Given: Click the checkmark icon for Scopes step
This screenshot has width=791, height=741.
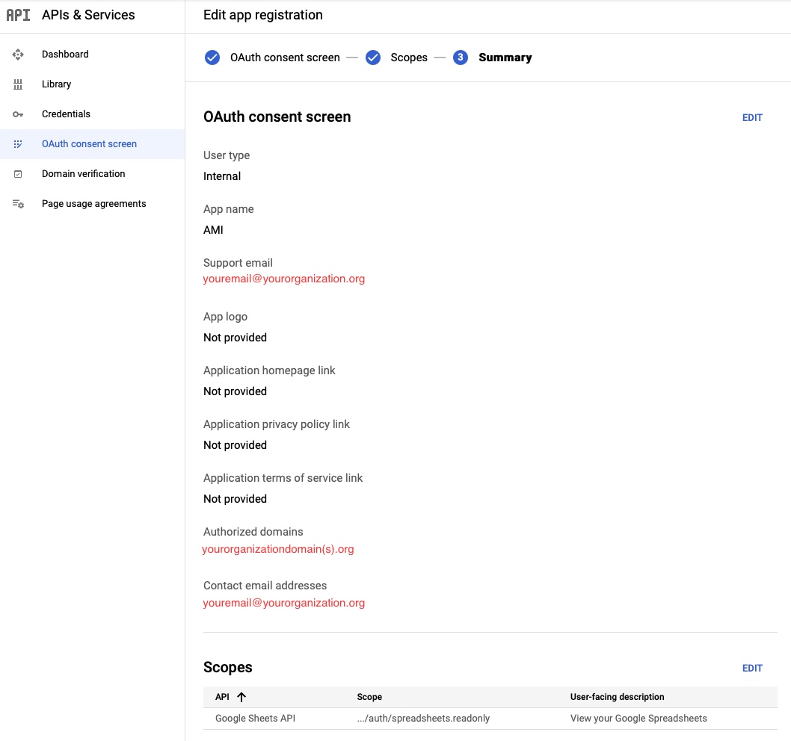Looking at the screenshot, I should (x=373, y=58).
